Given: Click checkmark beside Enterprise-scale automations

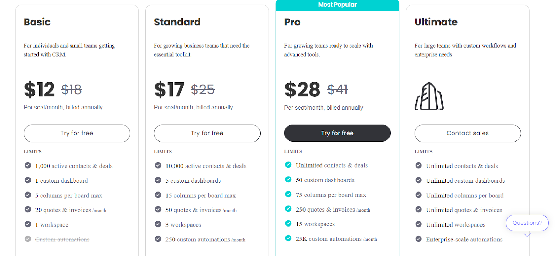Looking at the screenshot, I should (x=419, y=239).
